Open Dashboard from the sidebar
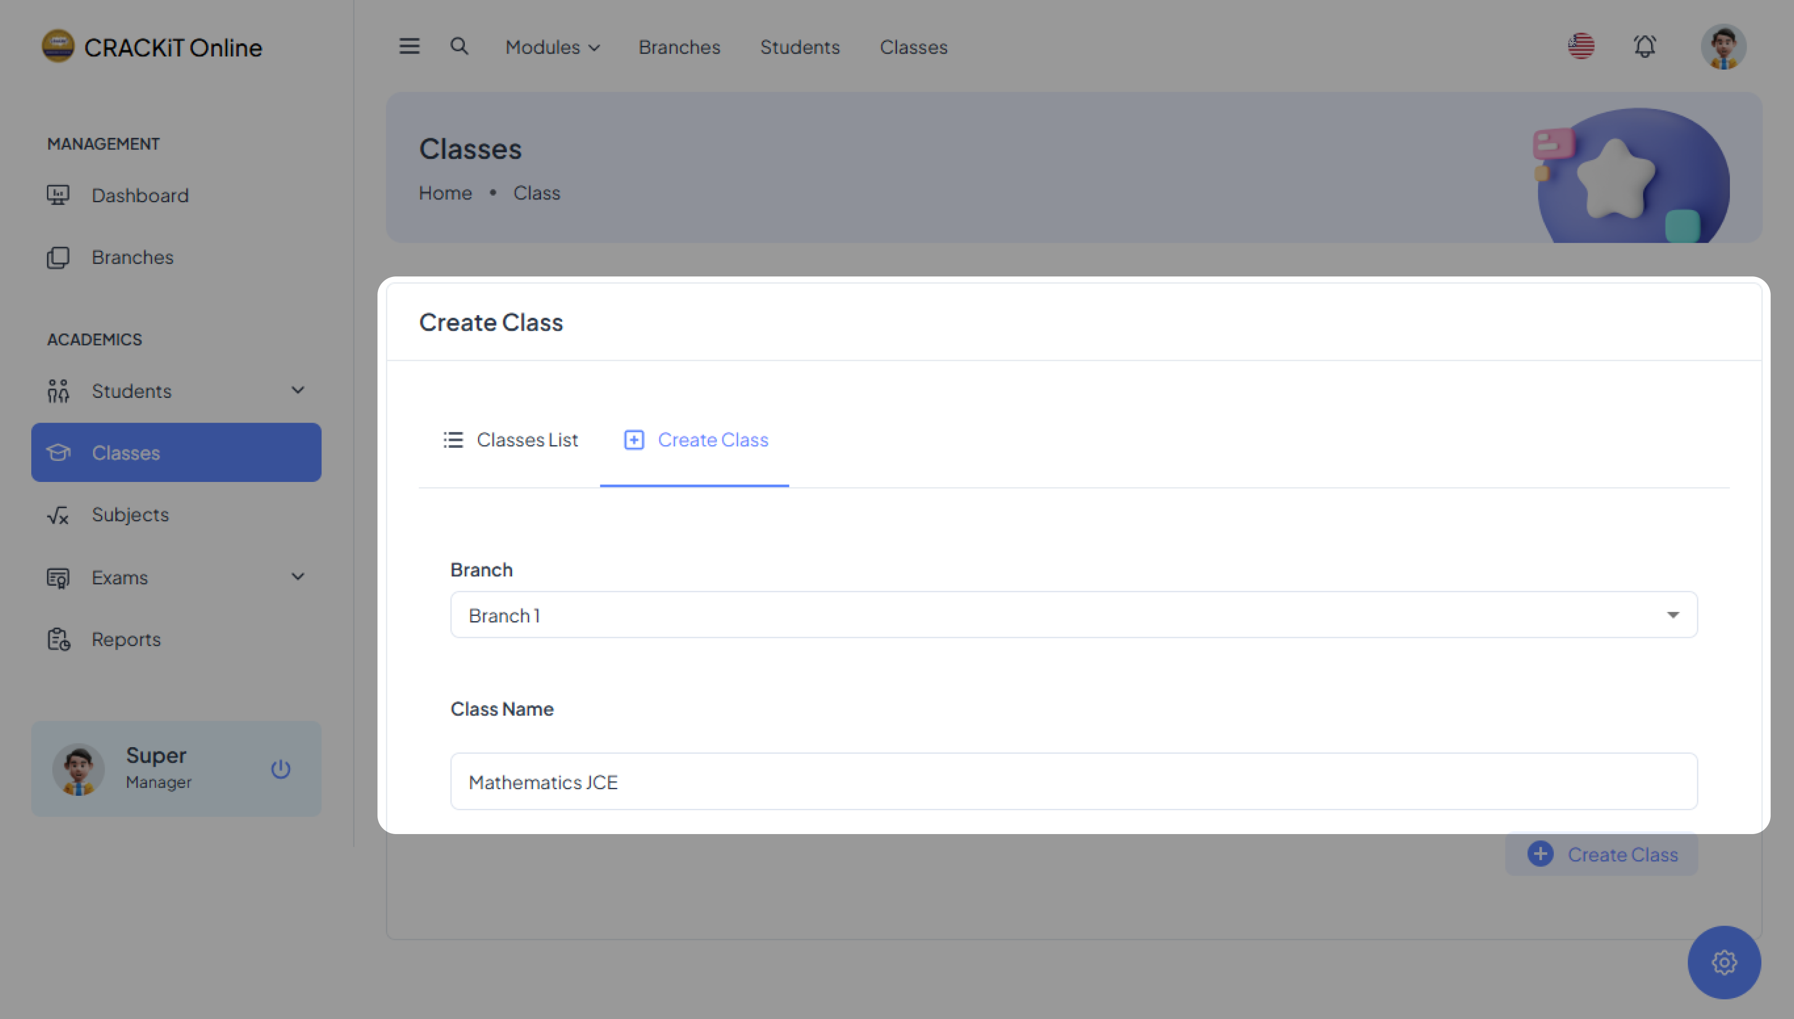Image resolution: width=1794 pixels, height=1019 pixels. click(x=140, y=195)
